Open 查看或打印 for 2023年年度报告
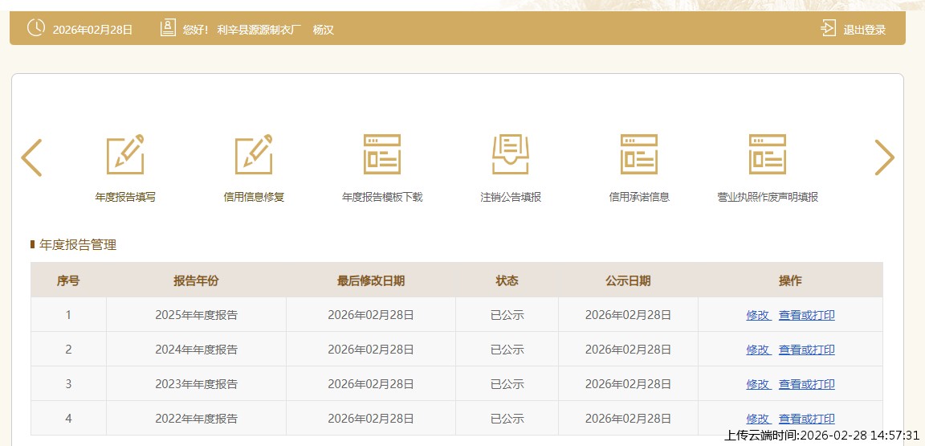The height and width of the screenshot is (446, 925). pos(806,384)
